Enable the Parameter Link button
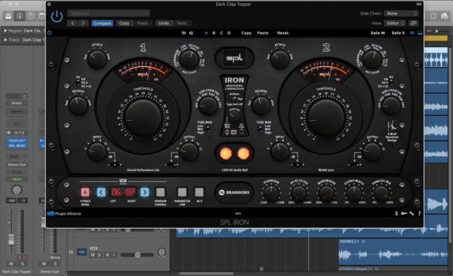Image resolution: width=453 pixels, height=276 pixels. pos(182,191)
